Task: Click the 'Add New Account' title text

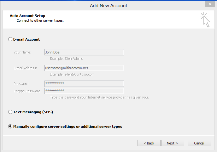Action: pos(108,6)
